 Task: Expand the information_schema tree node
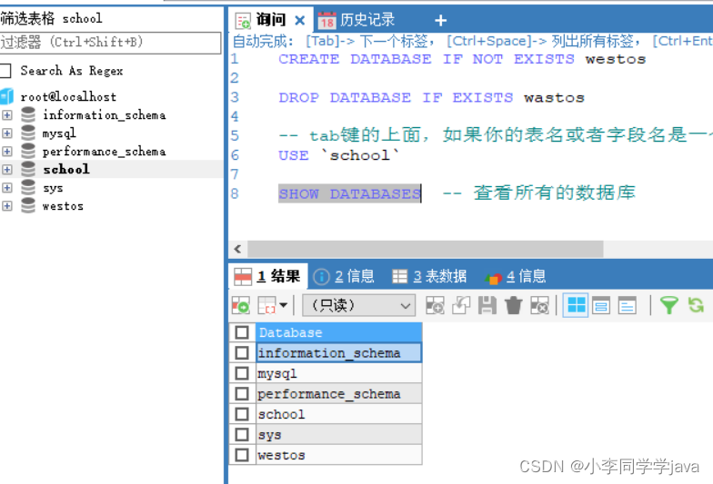[7, 114]
